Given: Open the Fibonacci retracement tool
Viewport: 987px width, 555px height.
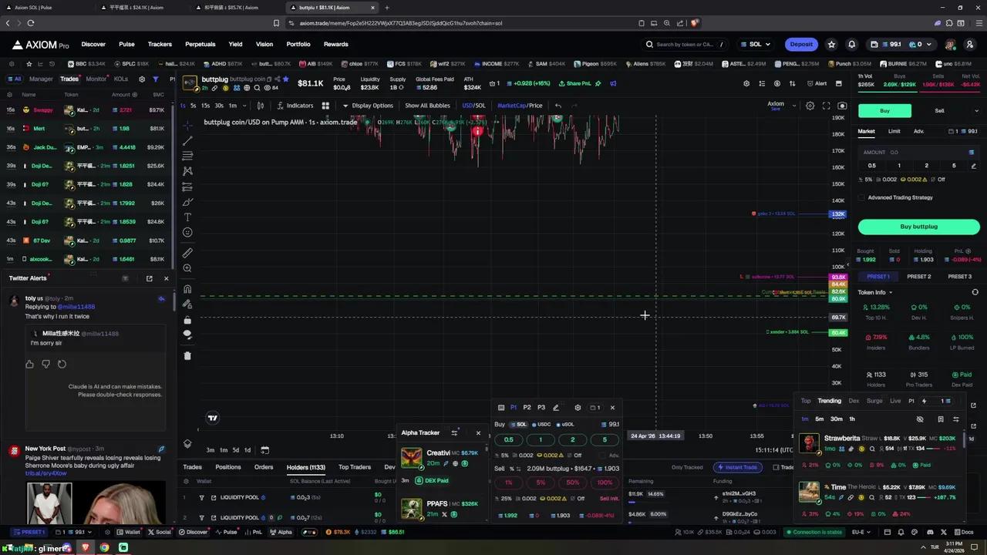Looking at the screenshot, I should pos(187,156).
